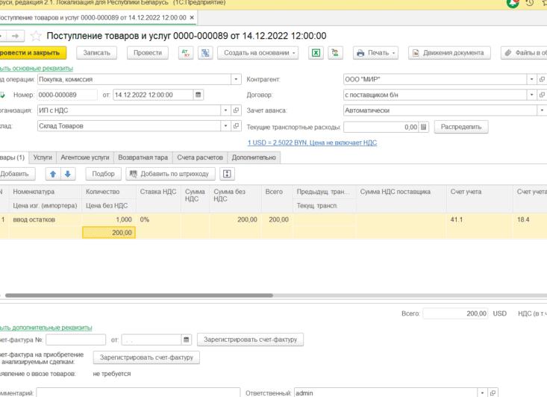Open calendar picker for document date
This screenshot has height=397, width=547.
coord(199,95)
